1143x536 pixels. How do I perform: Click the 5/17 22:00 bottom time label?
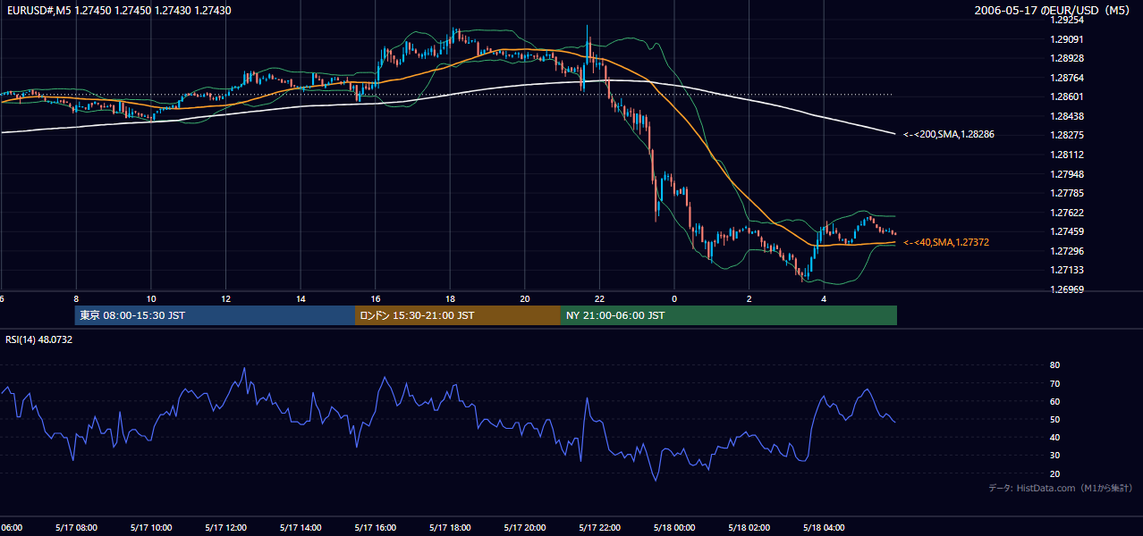pos(599,527)
